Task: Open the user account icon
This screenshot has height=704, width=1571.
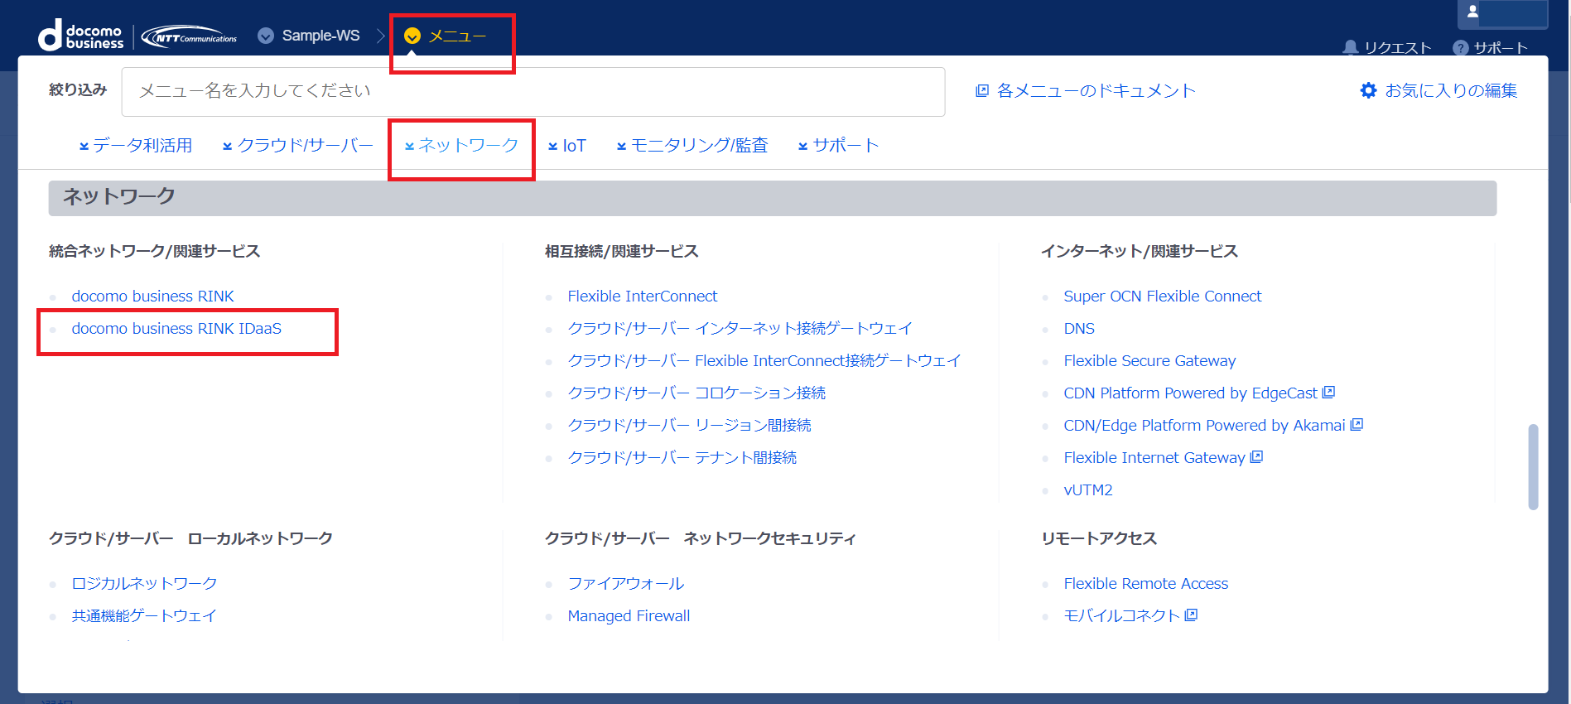Action: tap(1472, 12)
